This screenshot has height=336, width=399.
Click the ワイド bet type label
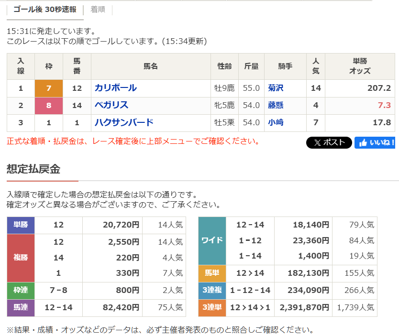point(212,240)
